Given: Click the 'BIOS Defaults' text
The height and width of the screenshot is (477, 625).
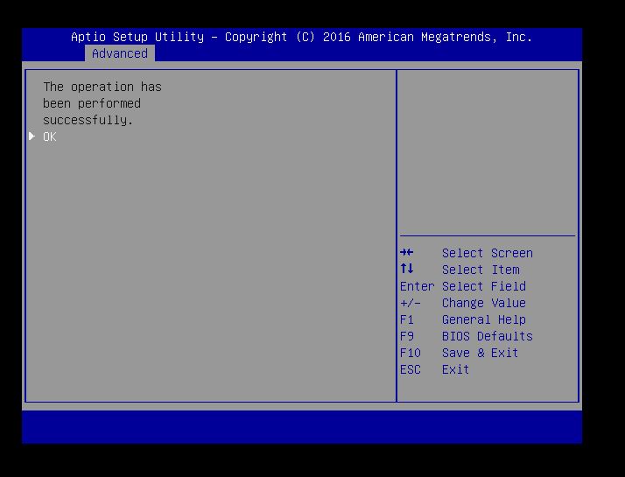Looking at the screenshot, I should [487, 336].
